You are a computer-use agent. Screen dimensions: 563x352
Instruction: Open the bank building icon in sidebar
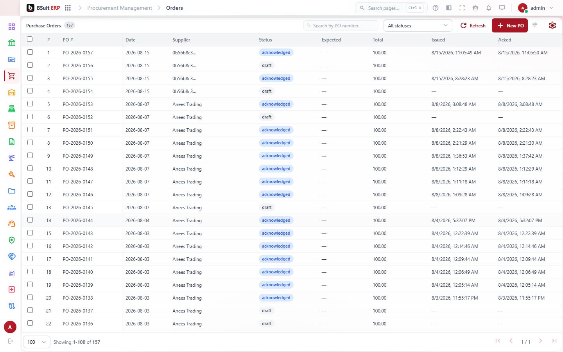tap(12, 43)
